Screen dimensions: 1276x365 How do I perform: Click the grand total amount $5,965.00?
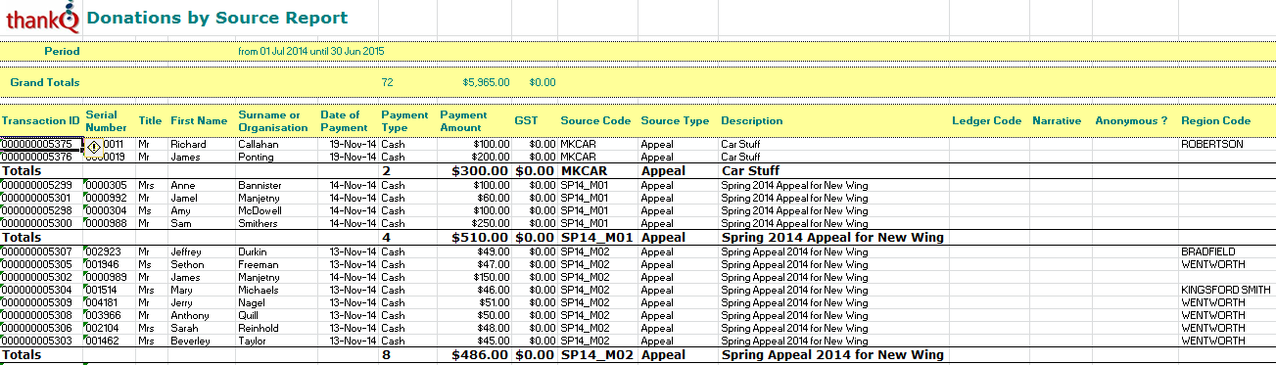(486, 83)
